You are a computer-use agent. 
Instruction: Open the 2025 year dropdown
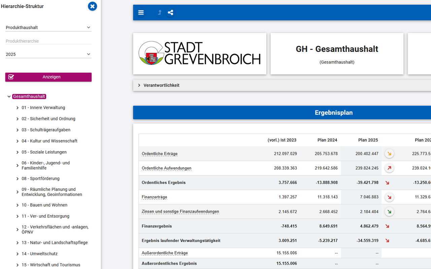(x=48, y=54)
